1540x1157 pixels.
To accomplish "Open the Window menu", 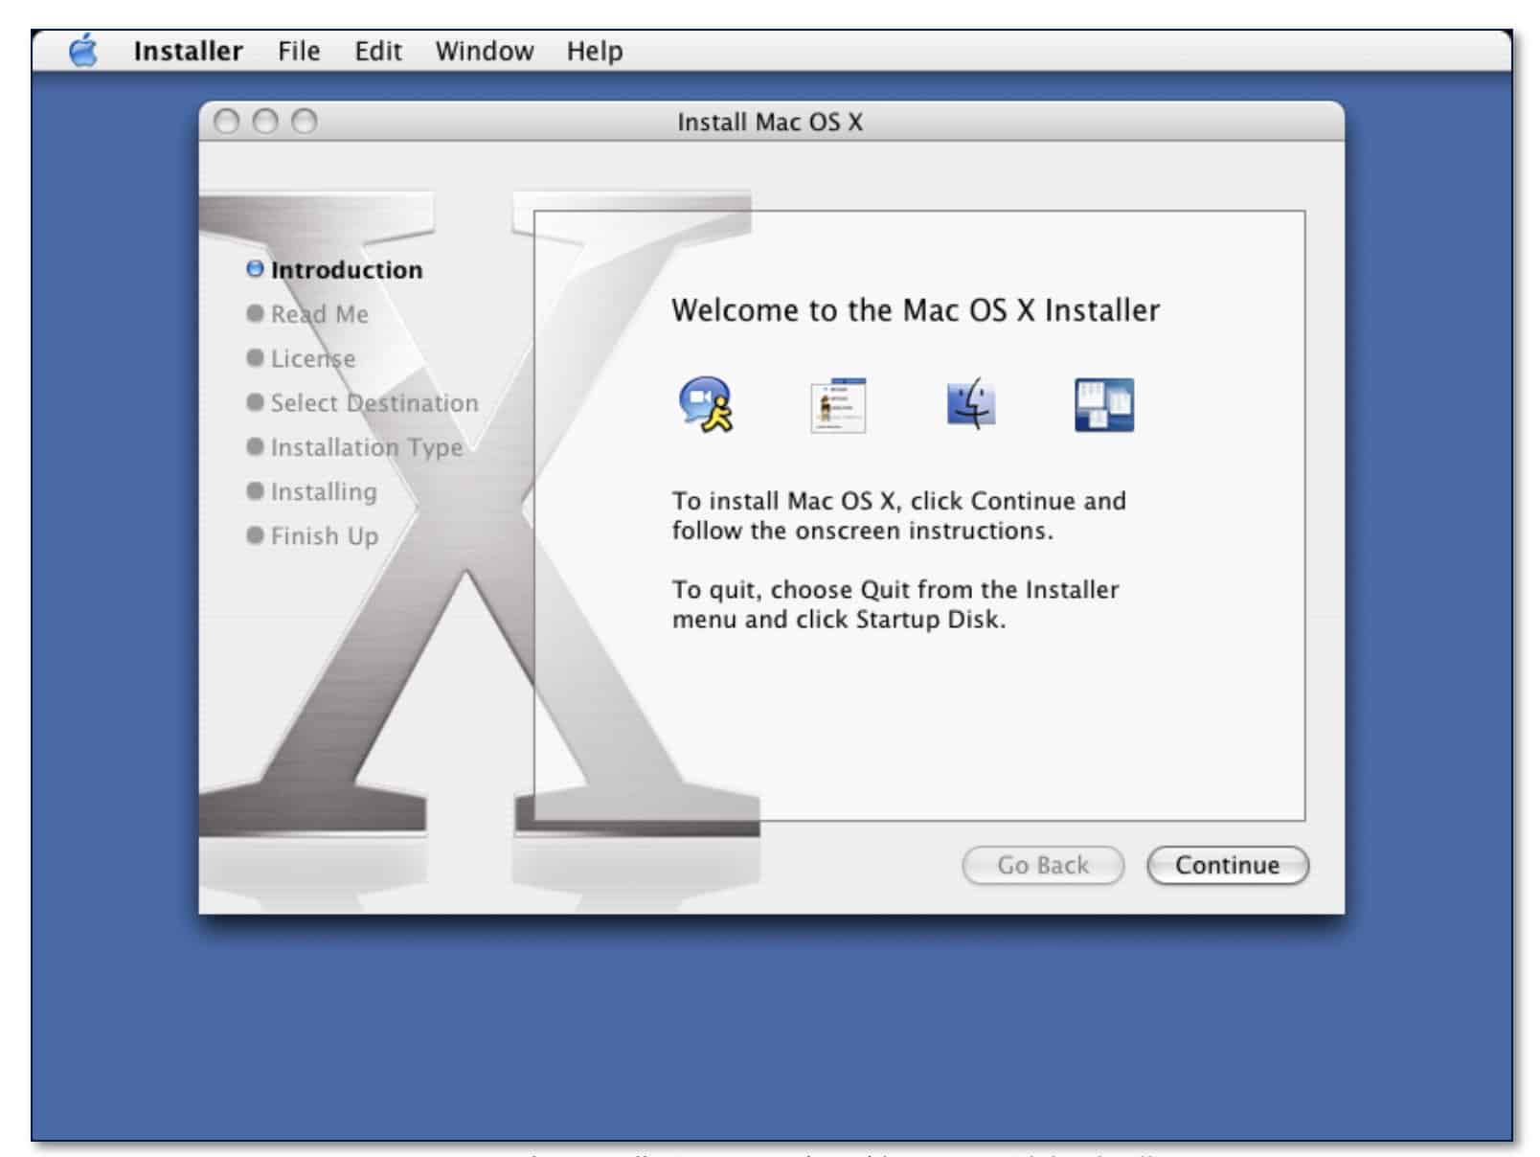I will click(485, 51).
